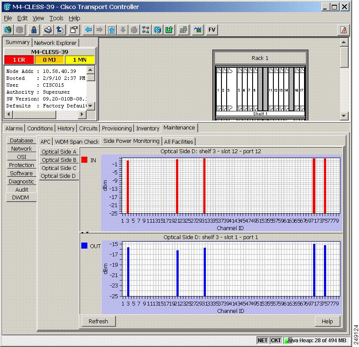359x347 pixels.
Task: Go to parent view blue up arrow
Action: click(112, 30)
